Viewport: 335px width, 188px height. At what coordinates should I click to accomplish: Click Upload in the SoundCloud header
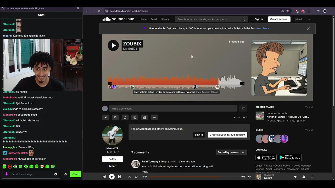tap(298, 19)
